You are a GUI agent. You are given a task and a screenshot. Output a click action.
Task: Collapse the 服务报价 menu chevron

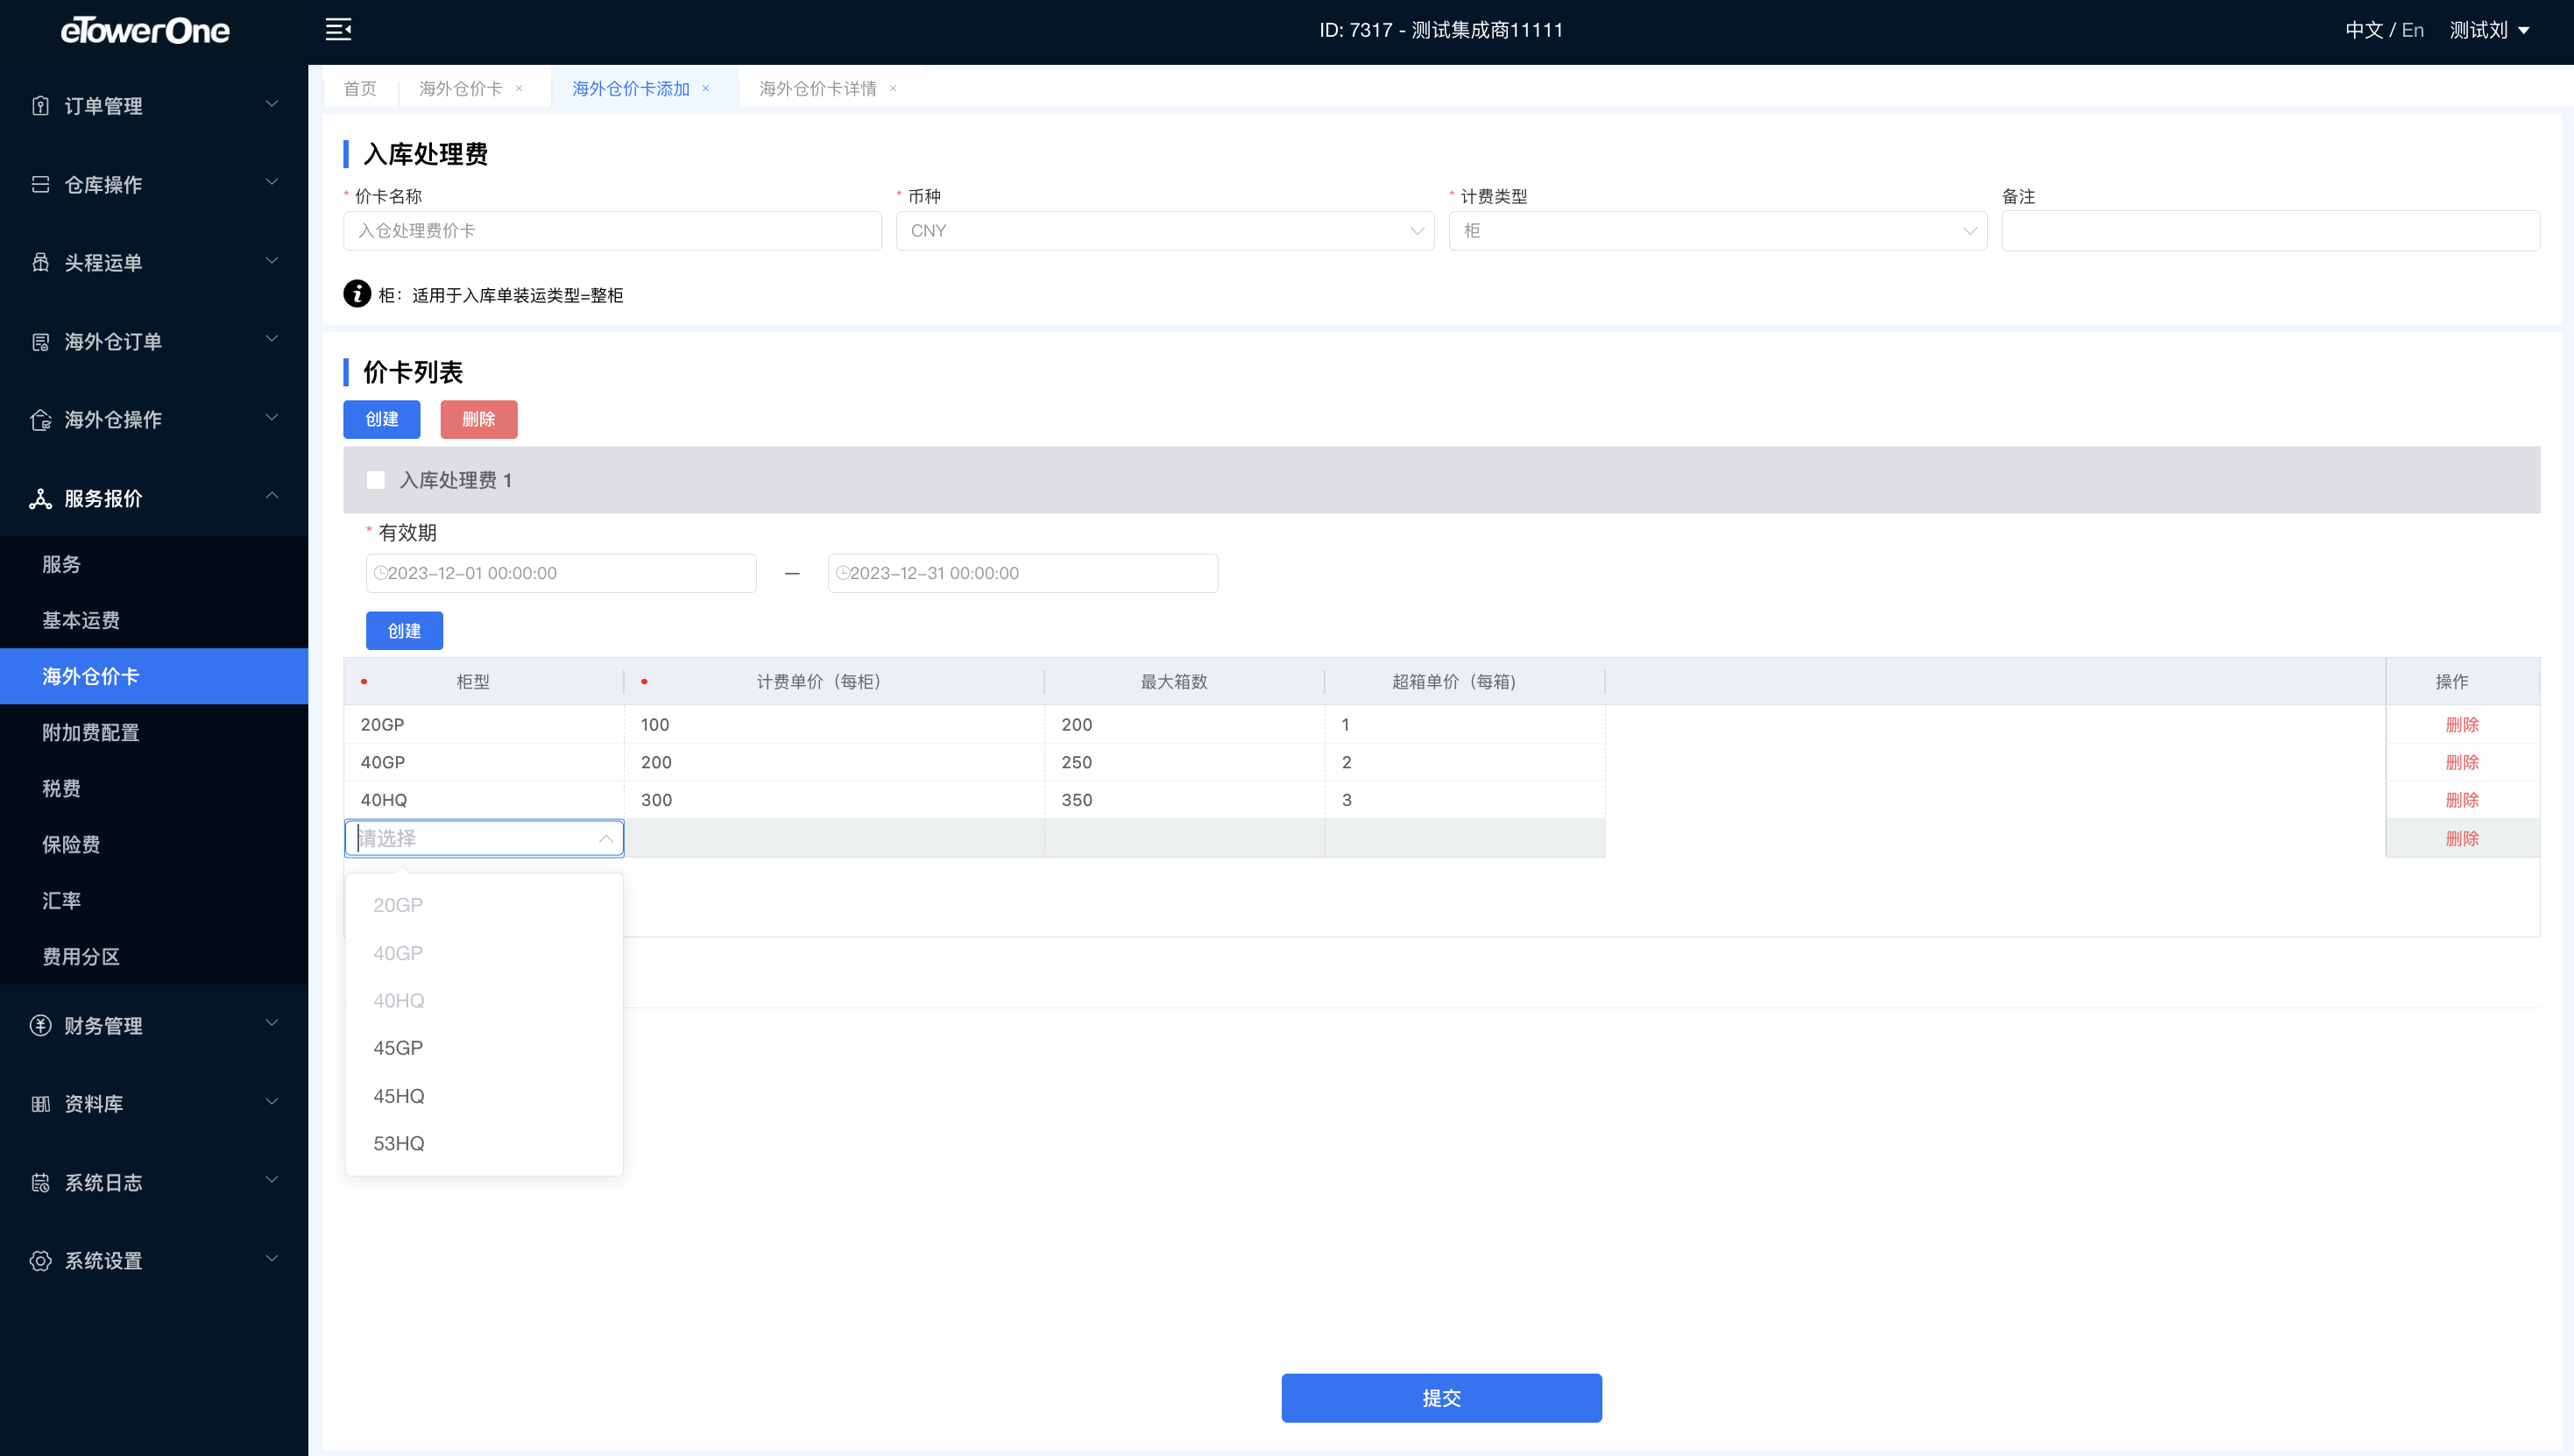point(271,496)
